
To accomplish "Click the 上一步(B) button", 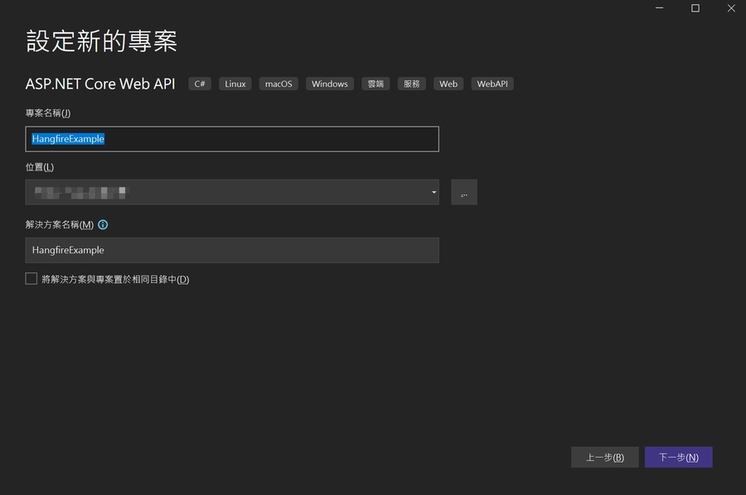I will (604, 456).
